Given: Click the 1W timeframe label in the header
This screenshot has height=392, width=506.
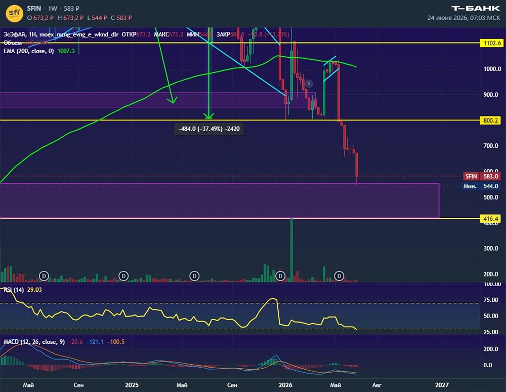Looking at the screenshot, I should click(53, 9).
